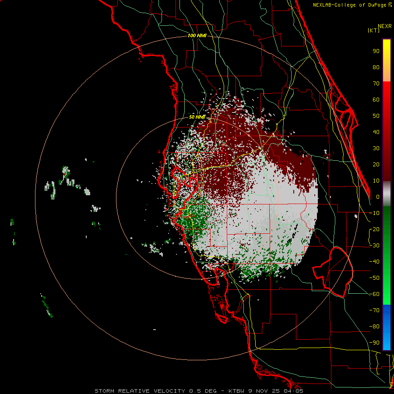
Task: Click the -70 value on the velocity scale
Action: [x=374, y=310]
